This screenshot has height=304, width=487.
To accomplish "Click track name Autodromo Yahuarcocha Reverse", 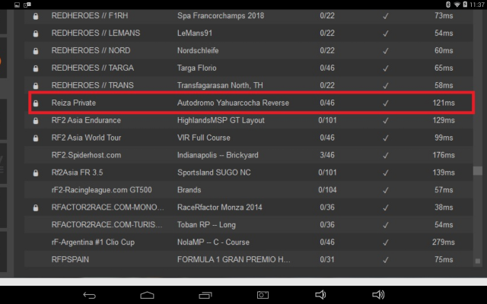I will pos(233,103).
